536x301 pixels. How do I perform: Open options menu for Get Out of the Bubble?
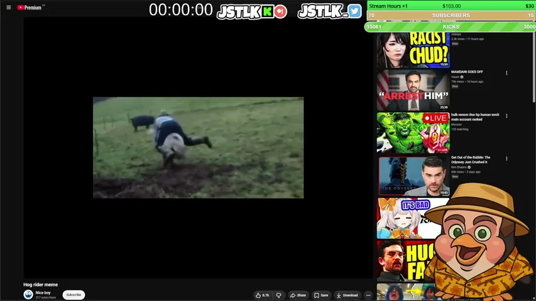(x=506, y=159)
